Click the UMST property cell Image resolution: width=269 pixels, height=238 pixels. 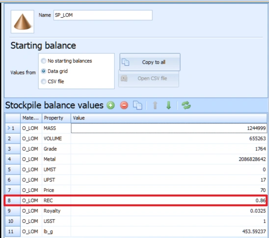click(56, 169)
